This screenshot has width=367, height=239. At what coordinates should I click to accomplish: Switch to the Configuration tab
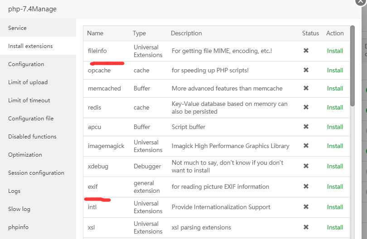coord(26,64)
